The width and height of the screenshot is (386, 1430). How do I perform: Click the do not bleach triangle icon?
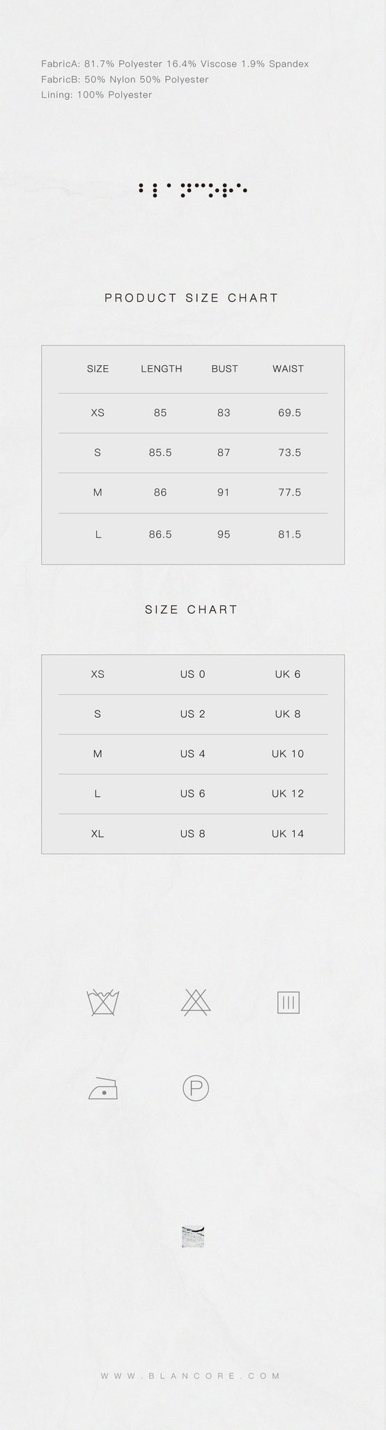(196, 1002)
